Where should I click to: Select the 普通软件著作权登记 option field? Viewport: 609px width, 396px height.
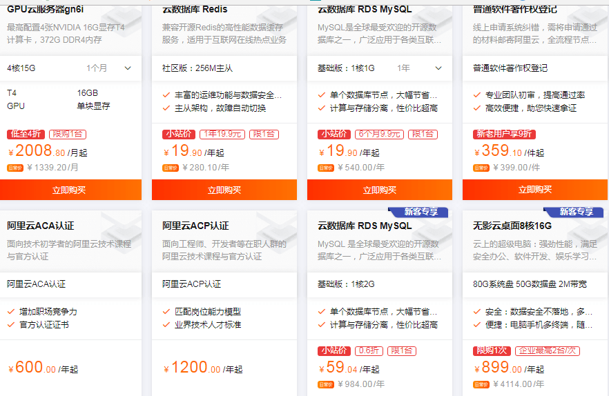coord(535,68)
